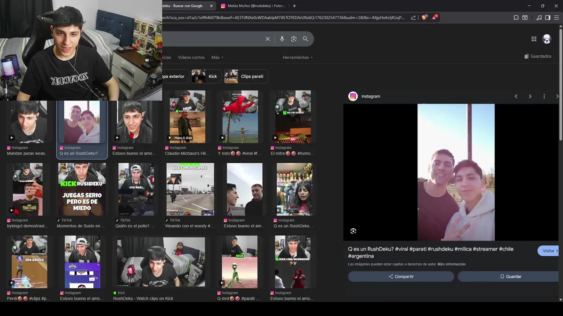563x316 pixels.
Task: Click the browser address bar URL
Action: (x=283, y=18)
